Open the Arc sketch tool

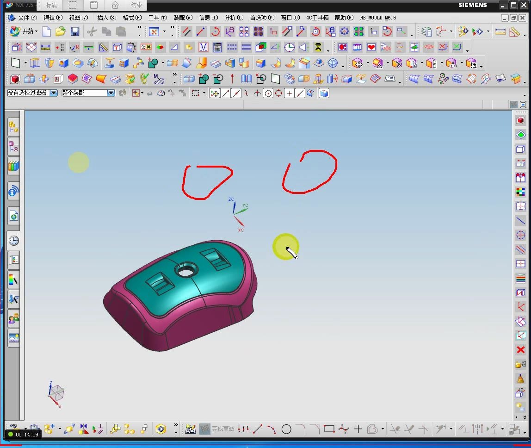[272, 429]
